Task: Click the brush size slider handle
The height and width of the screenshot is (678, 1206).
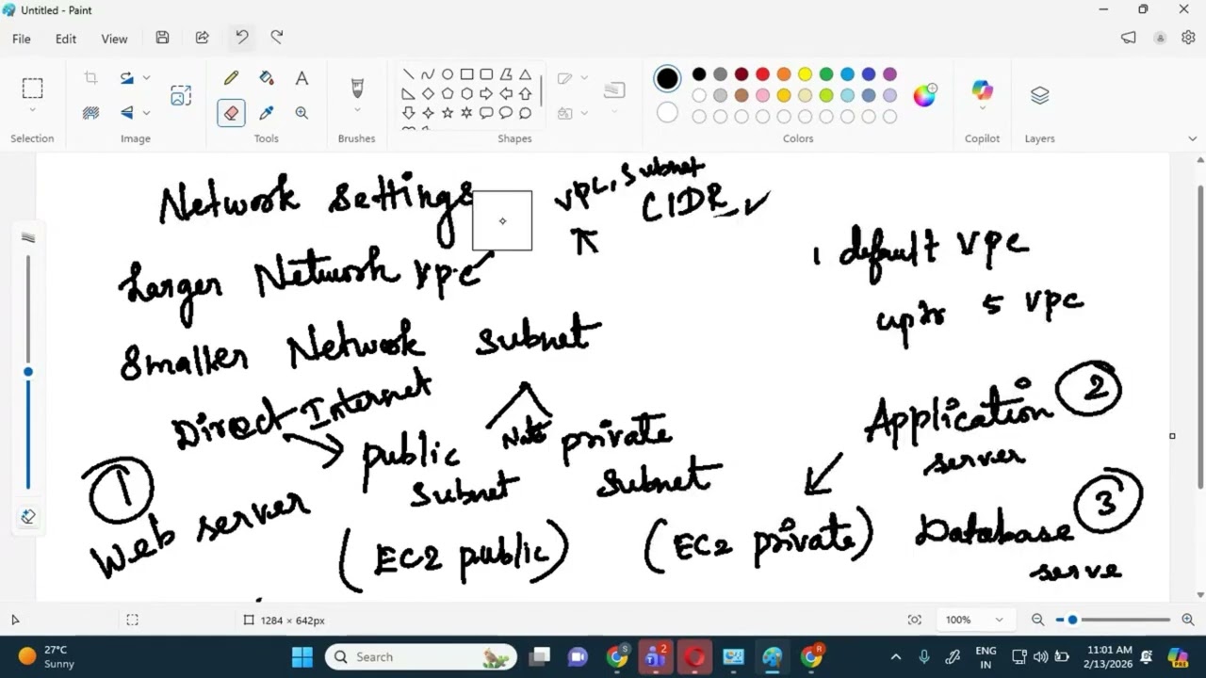Action: (x=28, y=372)
